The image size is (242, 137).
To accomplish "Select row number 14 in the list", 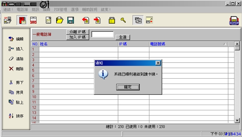I will (35, 118).
